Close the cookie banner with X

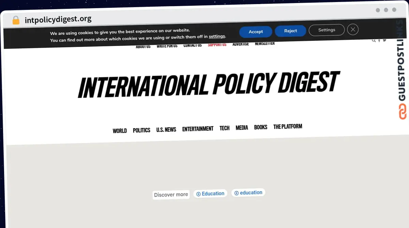[353, 30]
